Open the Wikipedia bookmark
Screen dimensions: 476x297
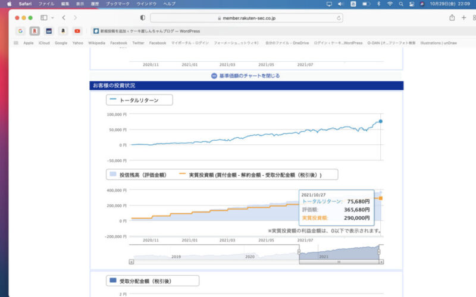click(96, 43)
